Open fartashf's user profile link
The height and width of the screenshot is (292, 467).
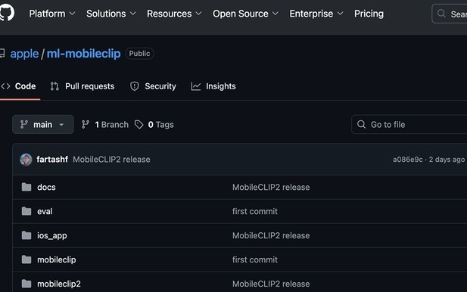click(x=52, y=160)
